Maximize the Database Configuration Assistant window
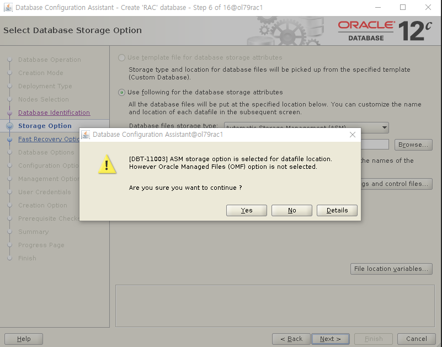Screen dimensions: 442x347 tap(403, 8)
